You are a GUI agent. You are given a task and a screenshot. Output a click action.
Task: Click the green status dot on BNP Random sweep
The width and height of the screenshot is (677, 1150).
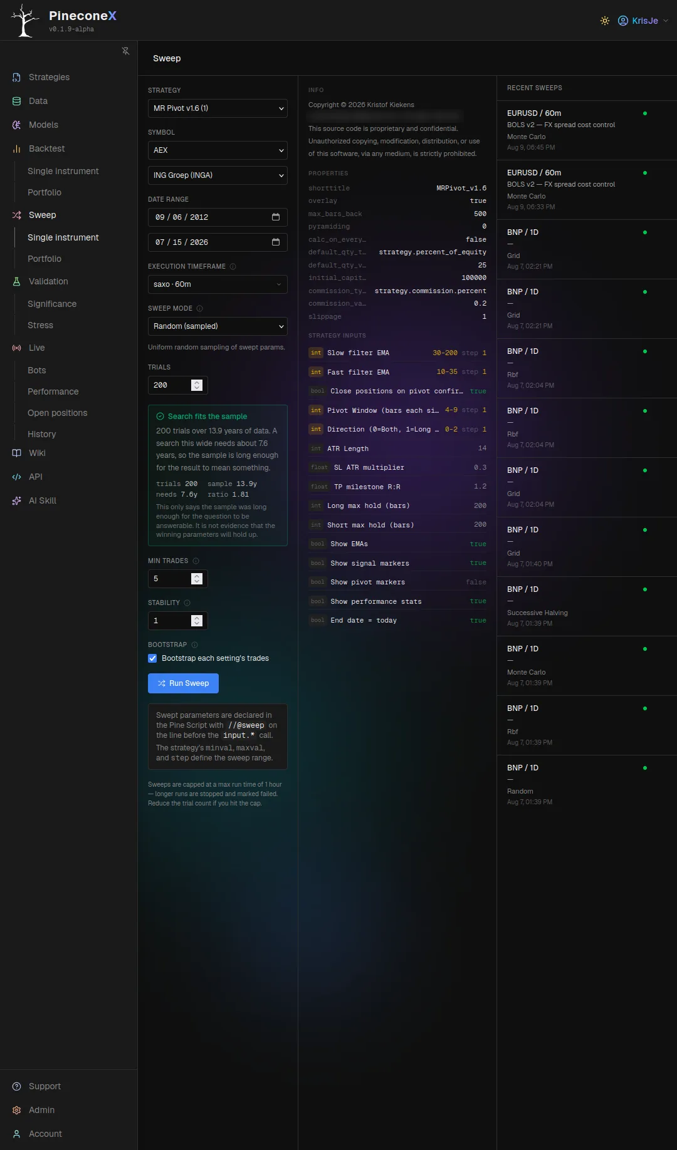645,768
